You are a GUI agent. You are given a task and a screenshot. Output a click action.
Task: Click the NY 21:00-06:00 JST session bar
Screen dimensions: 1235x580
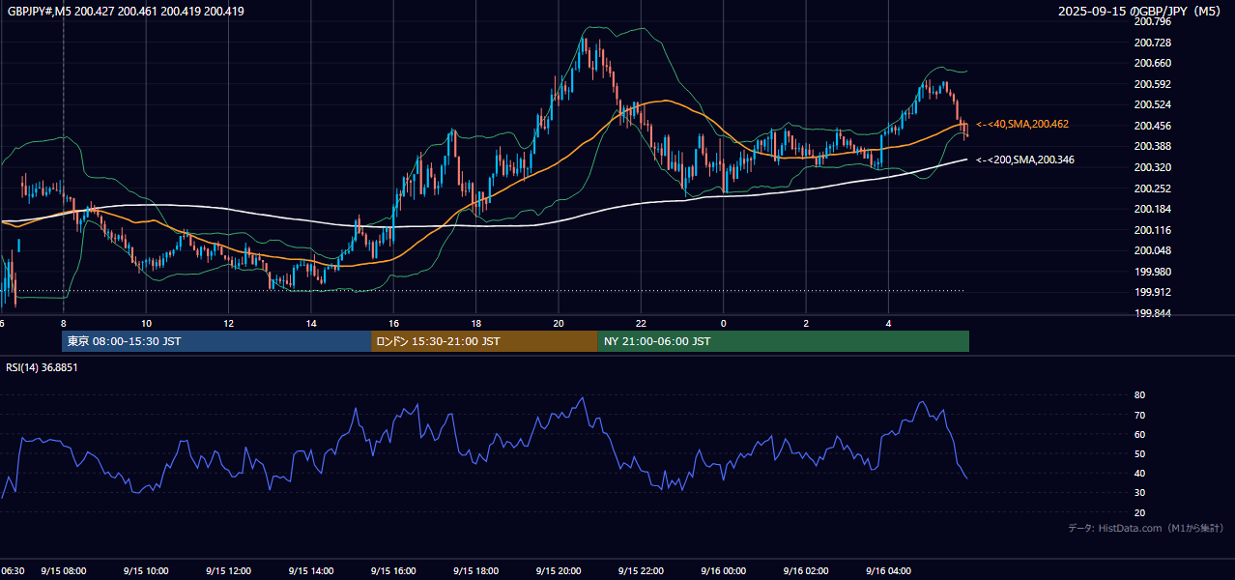click(x=784, y=341)
